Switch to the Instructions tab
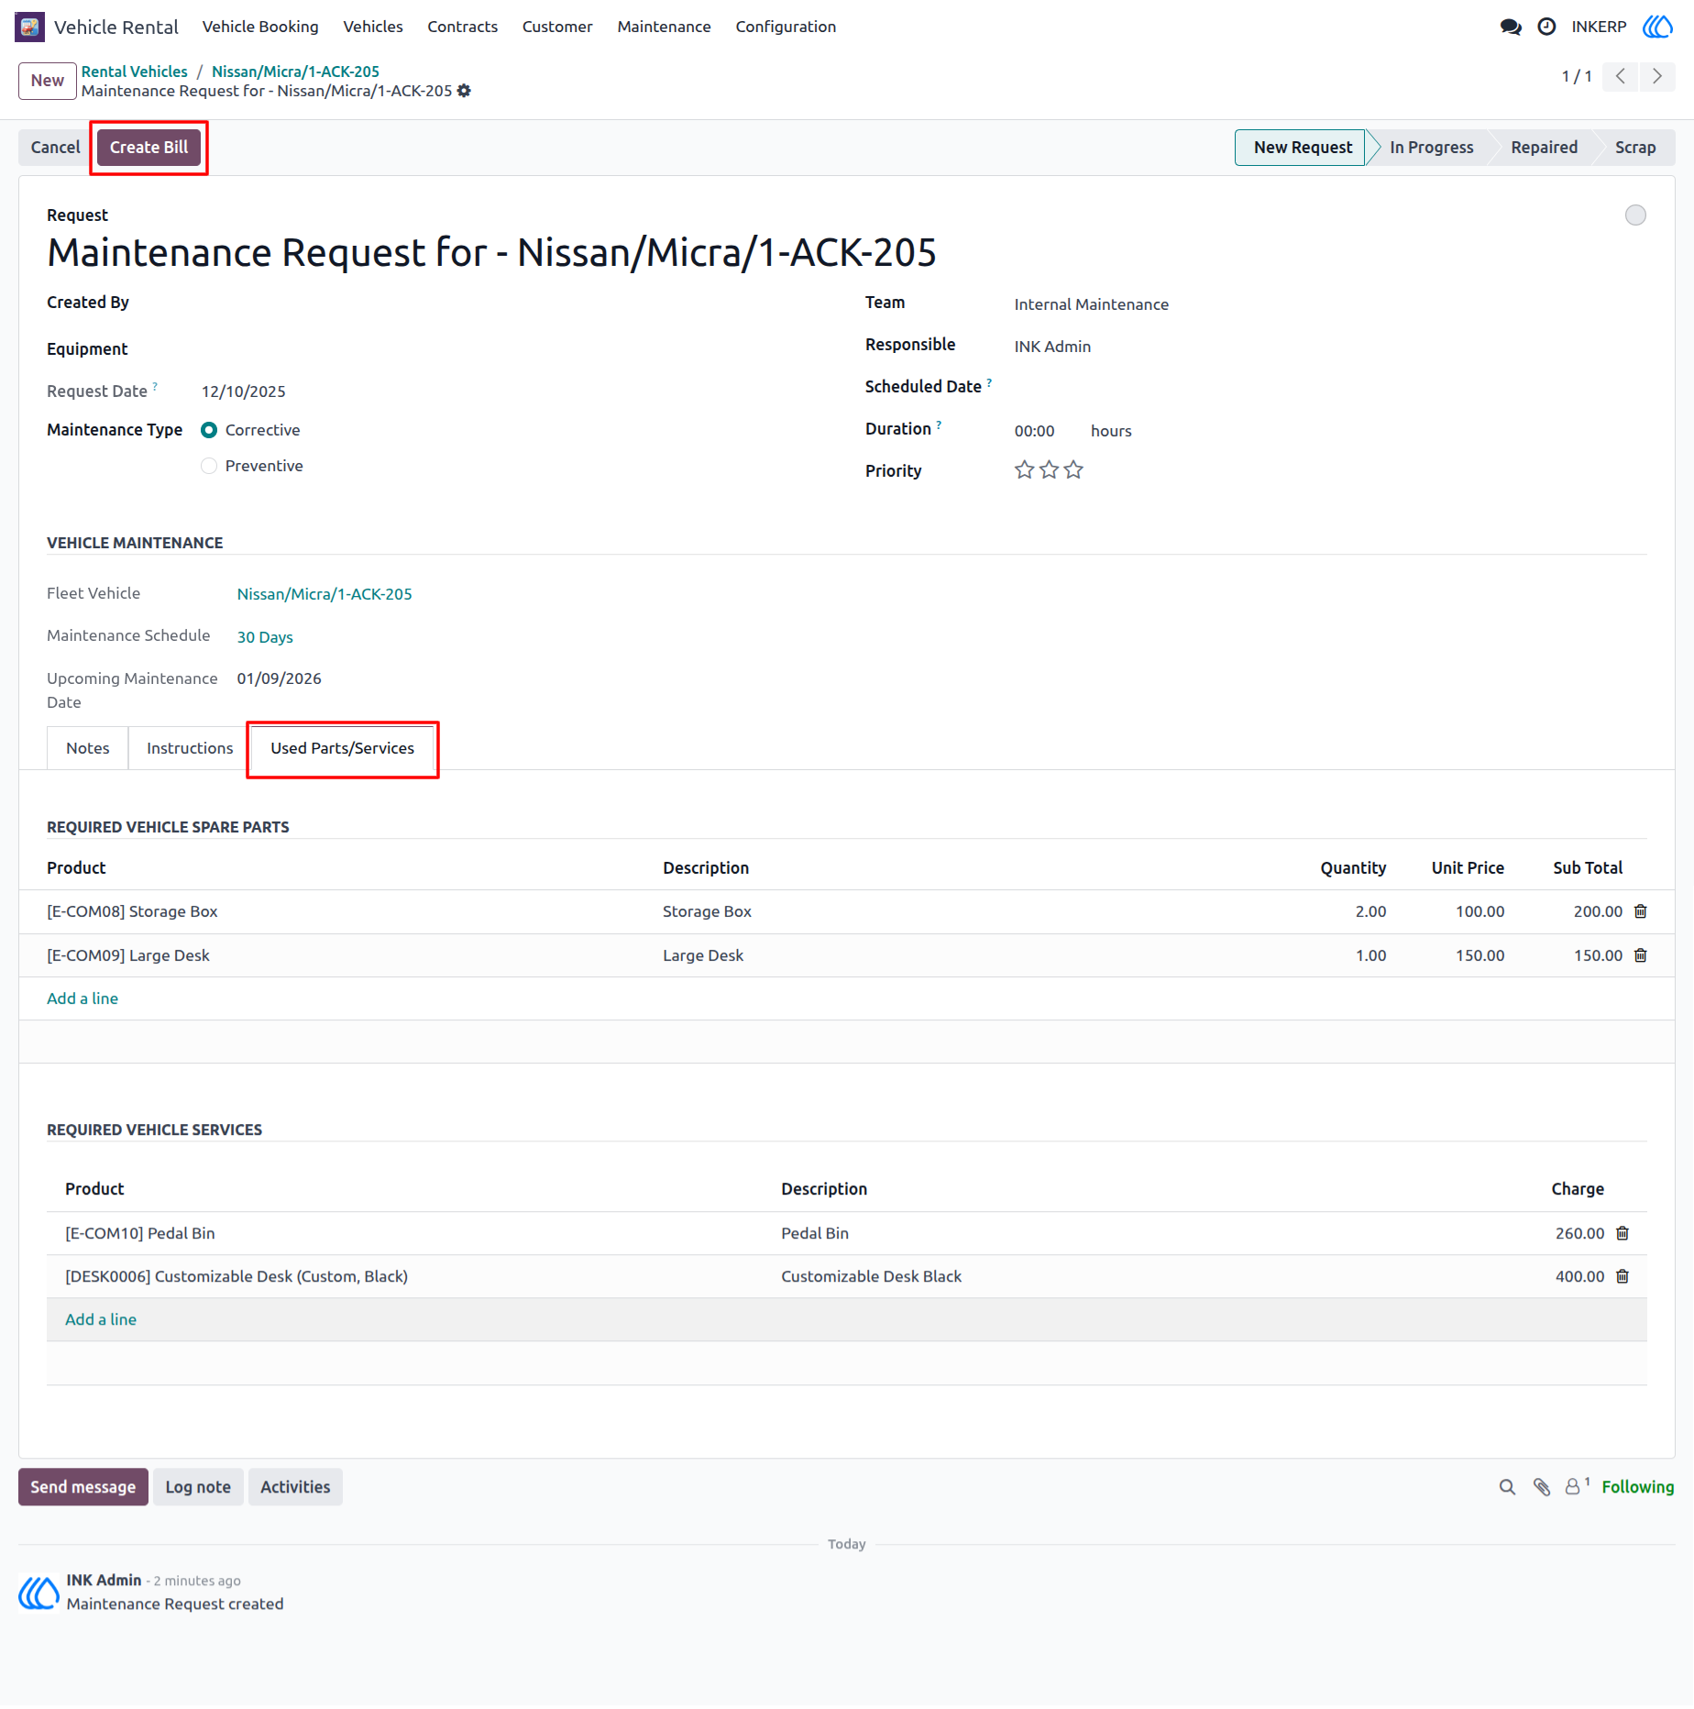Image resolution: width=1694 pixels, height=1709 pixels. 190,748
